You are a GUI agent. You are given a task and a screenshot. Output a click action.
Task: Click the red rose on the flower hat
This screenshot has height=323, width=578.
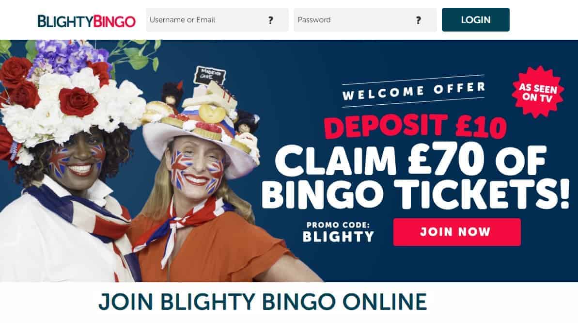(x=78, y=101)
